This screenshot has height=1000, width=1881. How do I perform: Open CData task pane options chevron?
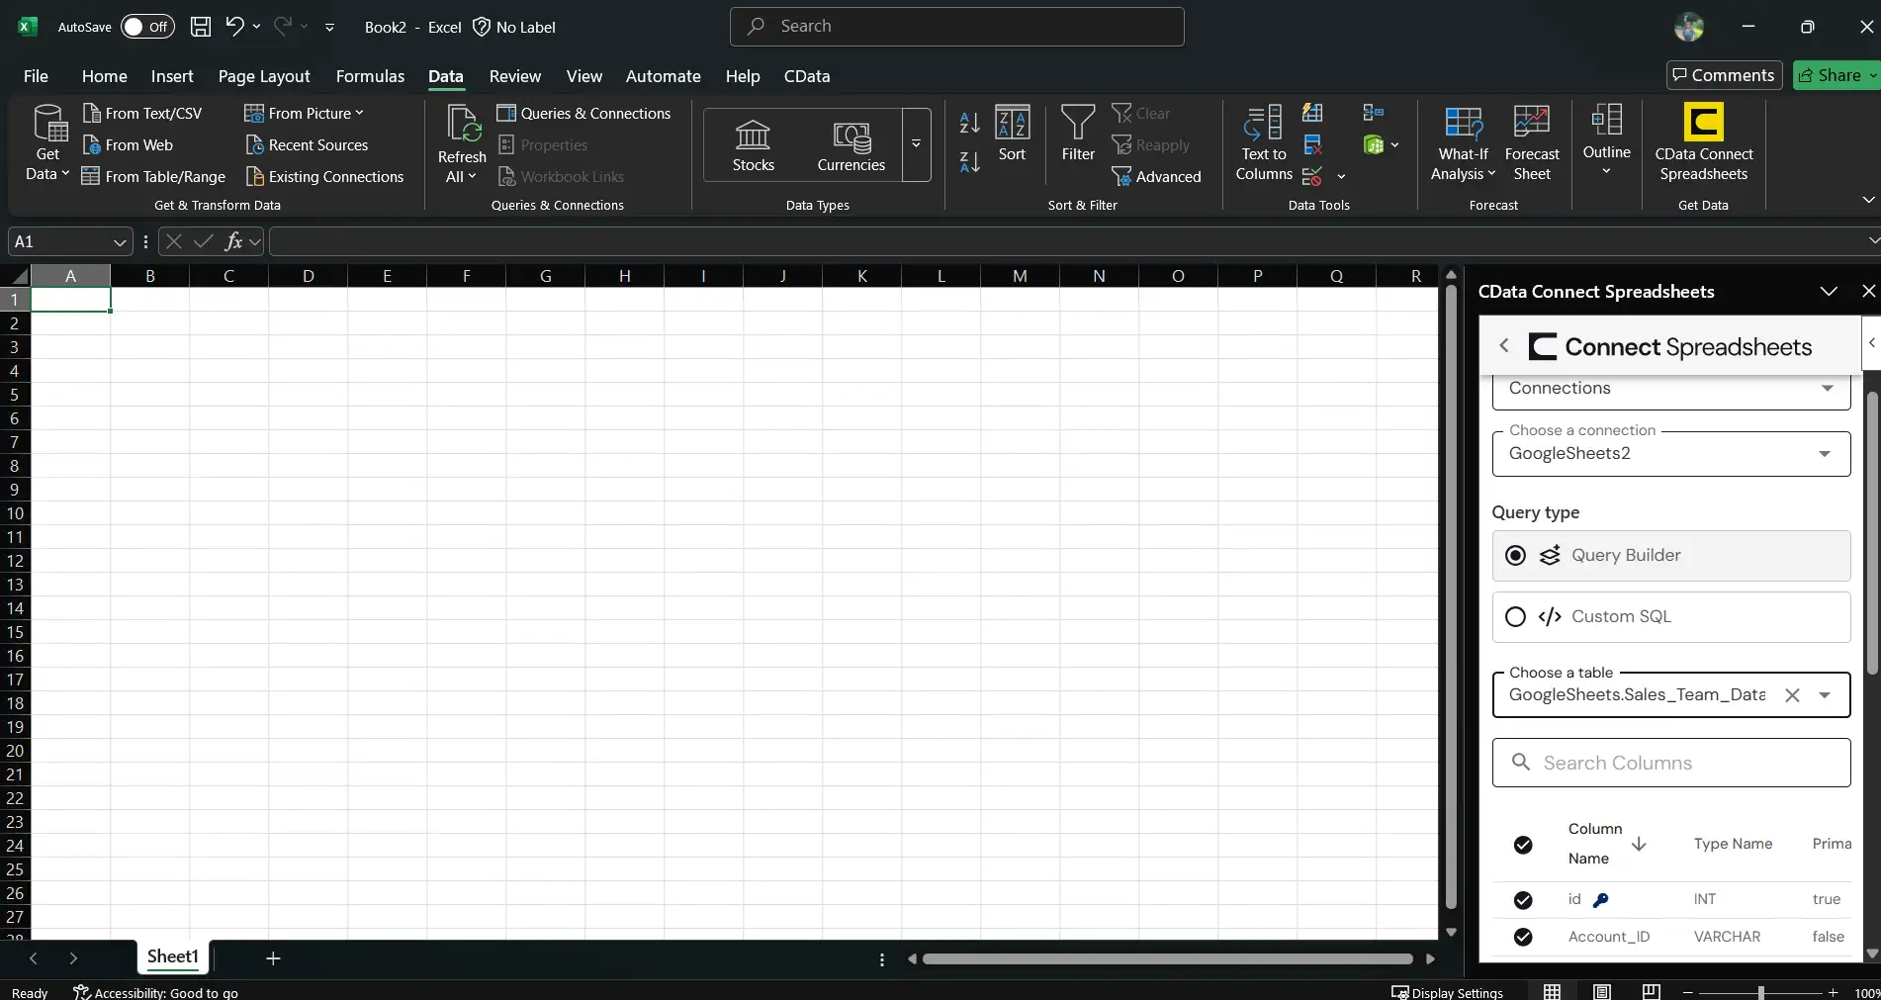click(1829, 292)
